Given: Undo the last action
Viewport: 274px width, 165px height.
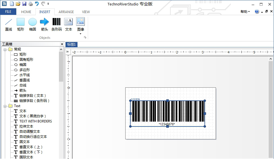Looking at the screenshot, I should tap(37, 4).
